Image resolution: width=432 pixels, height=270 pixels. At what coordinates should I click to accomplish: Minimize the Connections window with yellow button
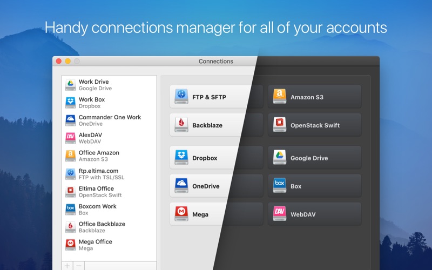click(x=68, y=61)
